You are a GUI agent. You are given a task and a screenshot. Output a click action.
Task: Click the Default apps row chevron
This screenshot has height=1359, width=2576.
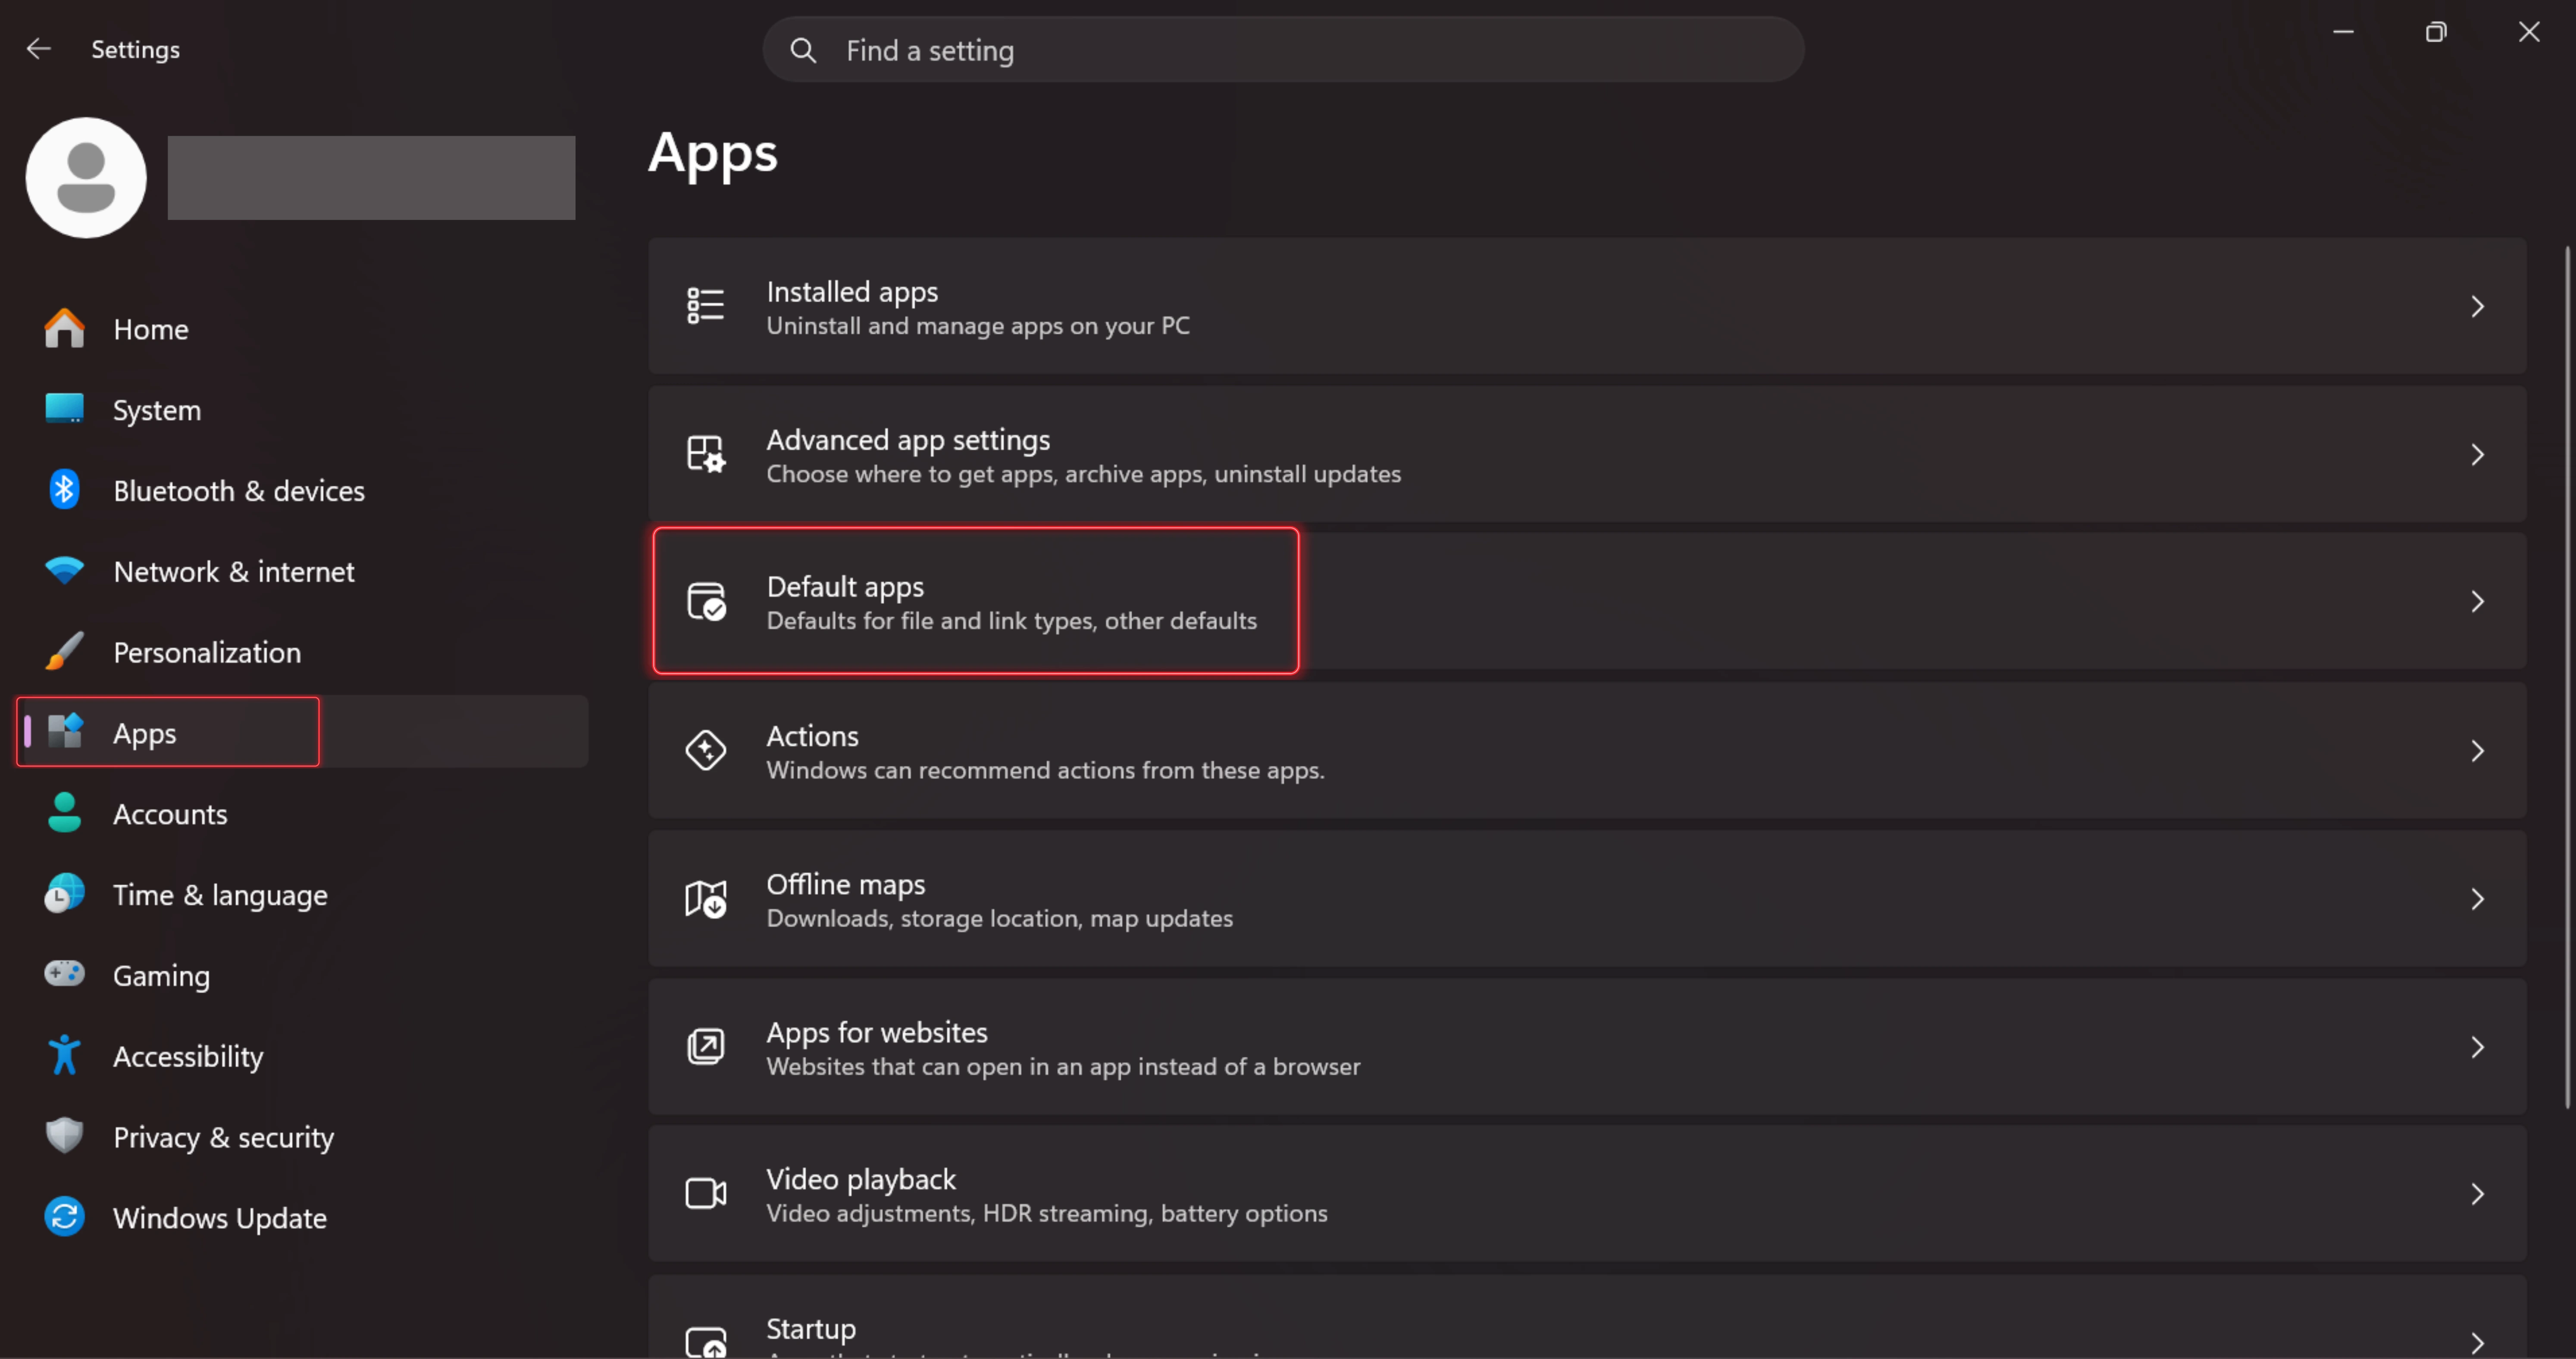[2478, 602]
